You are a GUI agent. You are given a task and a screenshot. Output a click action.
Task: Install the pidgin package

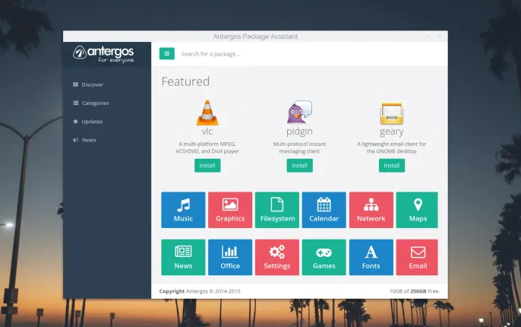(x=299, y=165)
